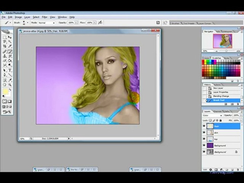Open the document status bar arrow menu
The image size is (244, 183).
coord(69,138)
